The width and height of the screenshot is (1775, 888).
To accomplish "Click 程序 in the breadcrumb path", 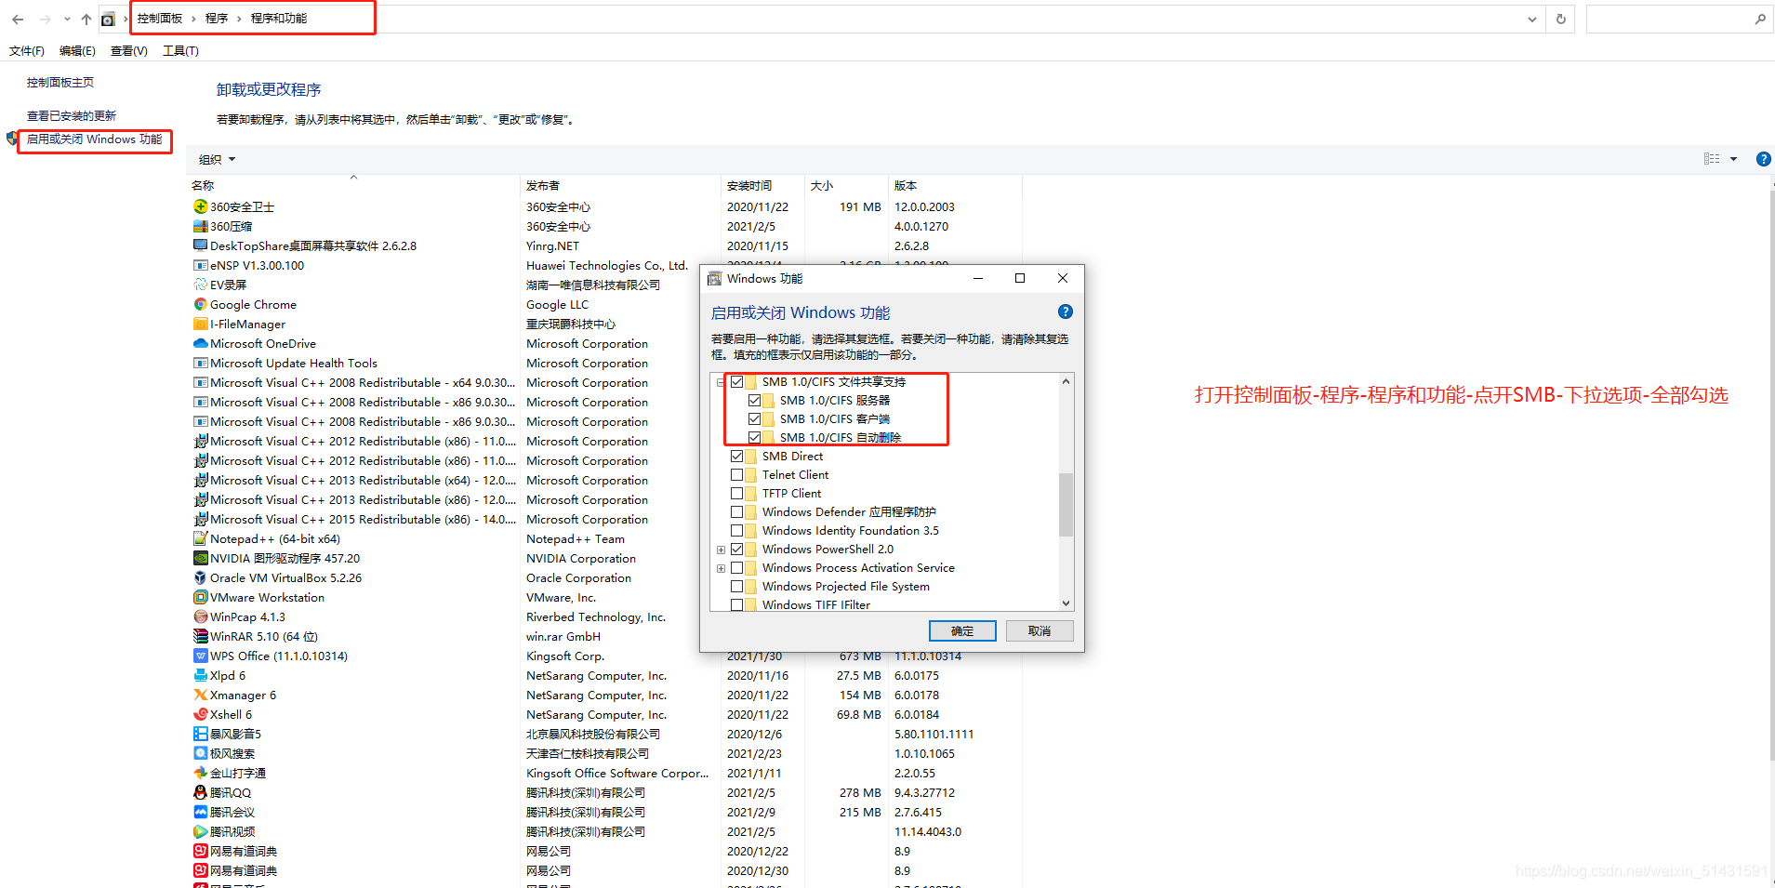I will pyautogui.click(x=217, y=19).
